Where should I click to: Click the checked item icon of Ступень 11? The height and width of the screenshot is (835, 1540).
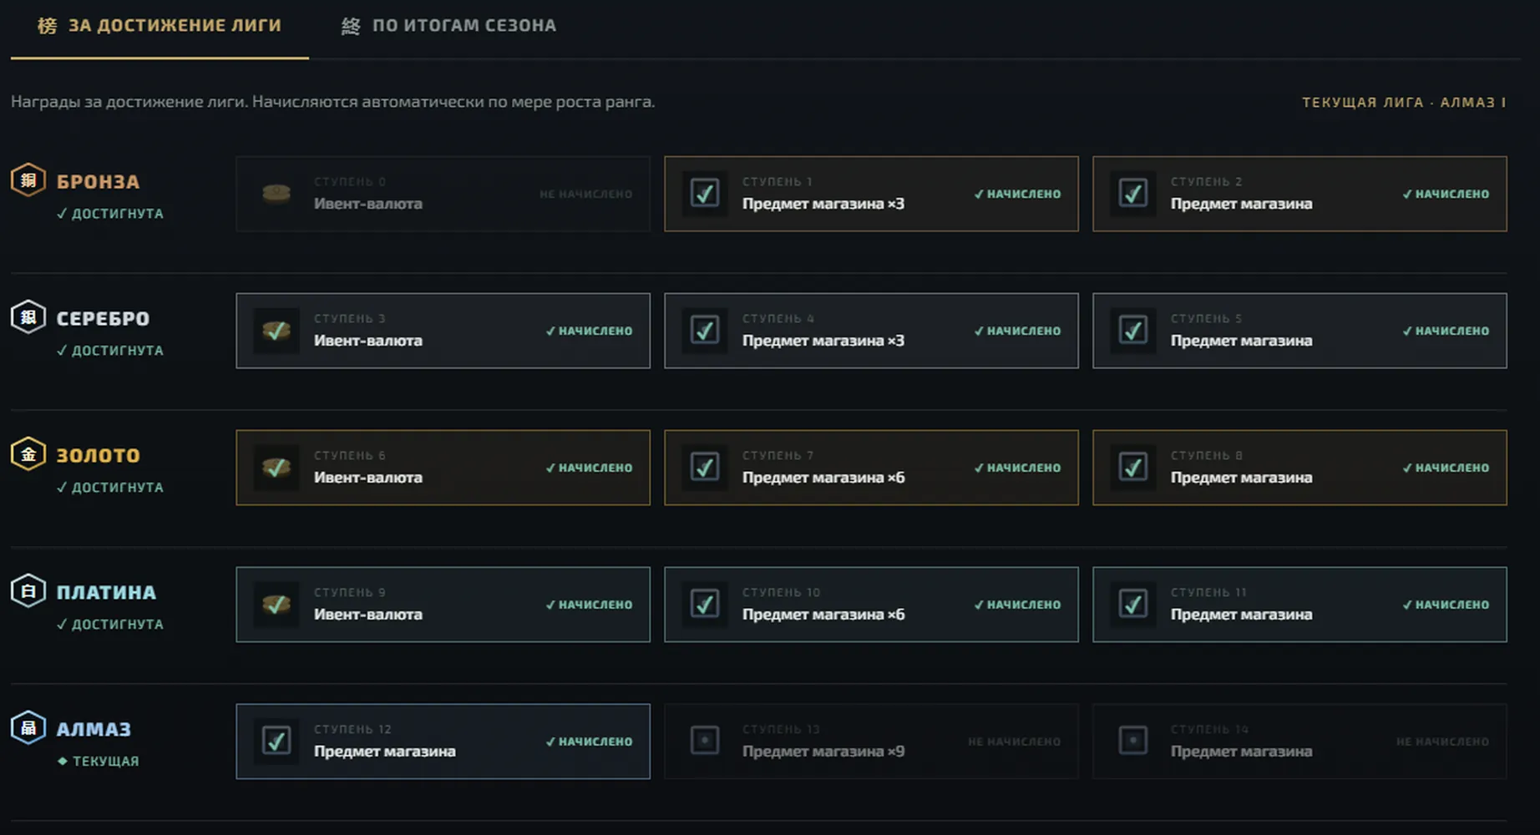(x=1133, y=605)
